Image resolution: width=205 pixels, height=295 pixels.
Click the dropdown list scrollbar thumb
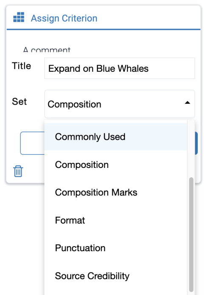[191, 234]
